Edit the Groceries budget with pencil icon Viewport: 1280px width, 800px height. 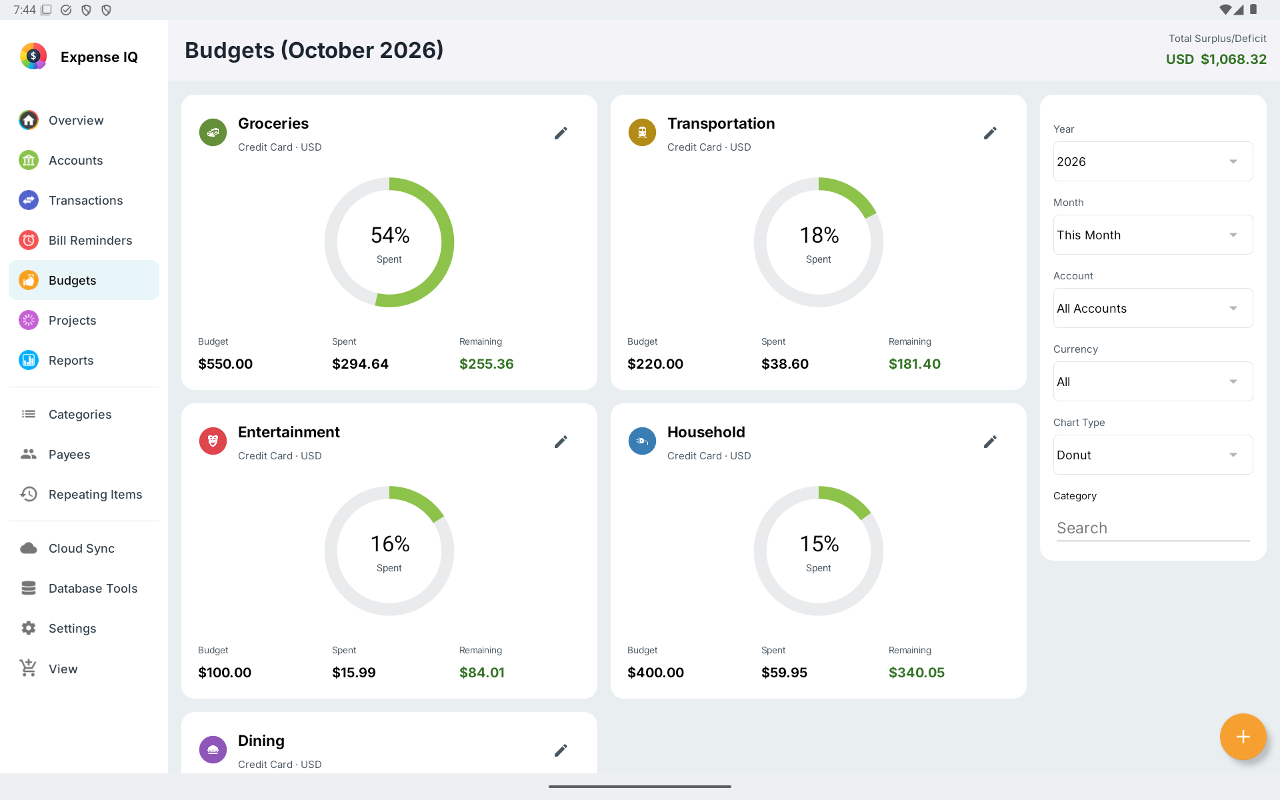coord(561,133)
